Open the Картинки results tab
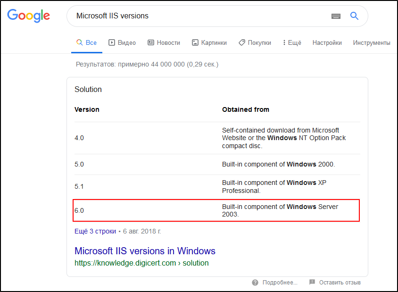The image size is (398, 292). (209, 42)
